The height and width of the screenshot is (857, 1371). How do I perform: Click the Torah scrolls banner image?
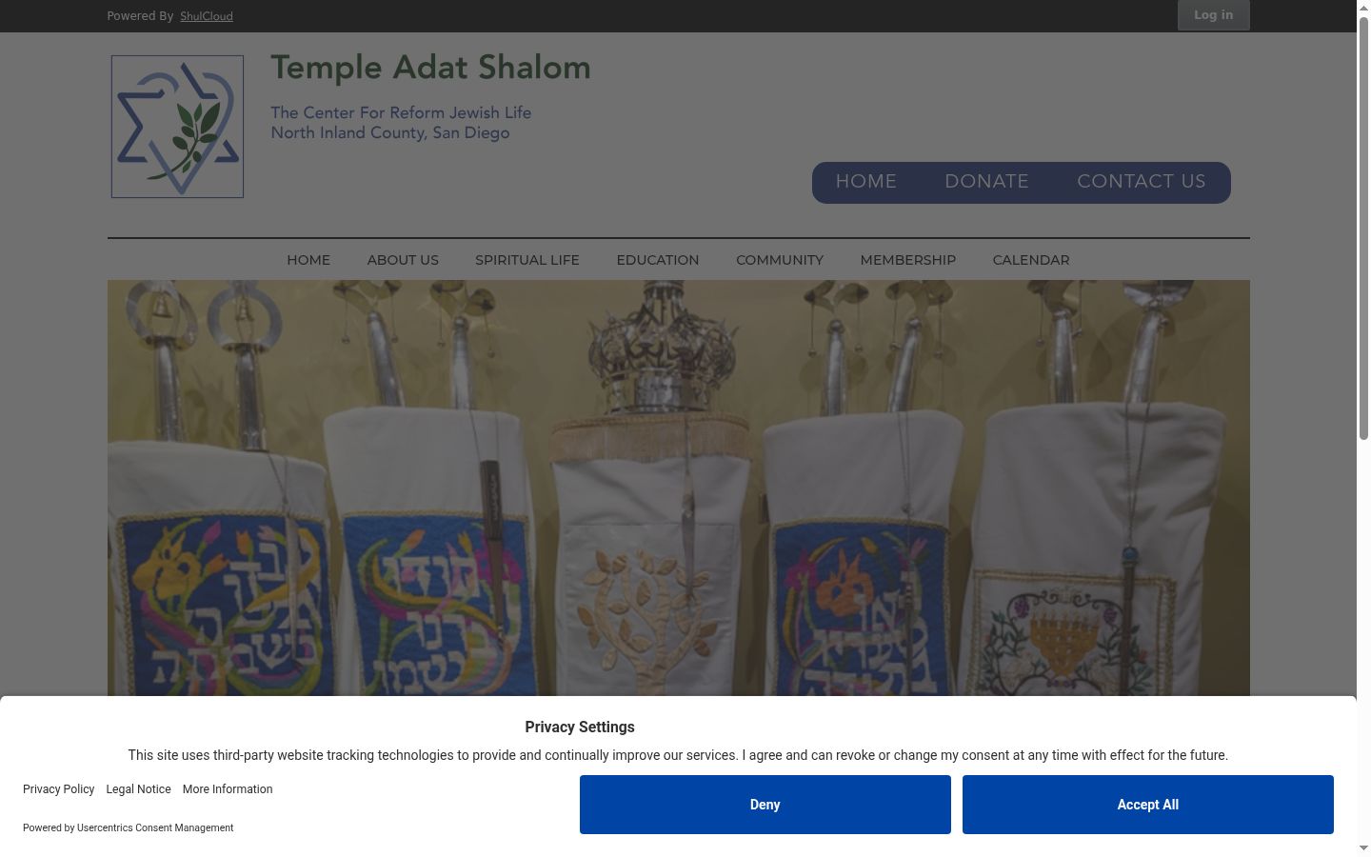679,488
